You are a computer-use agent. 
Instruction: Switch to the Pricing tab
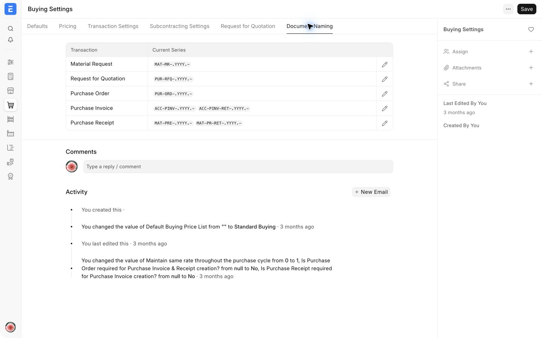[68, 26]
